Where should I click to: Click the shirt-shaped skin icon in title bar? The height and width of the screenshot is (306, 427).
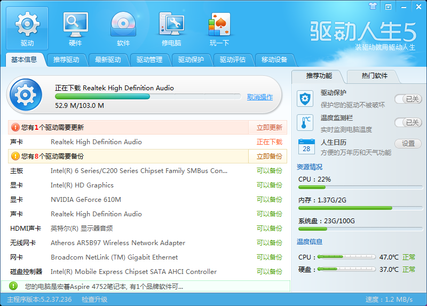coord(373,6)
